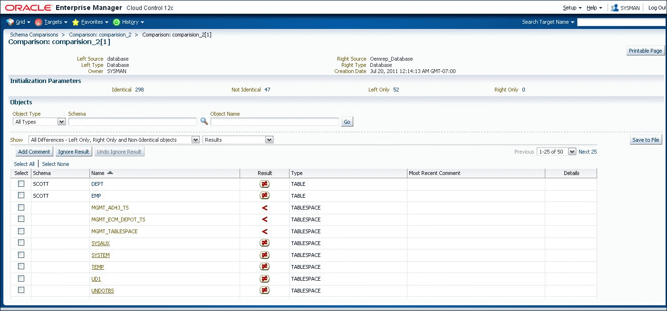This screenshot has width=667, height=311.
Task: Click the Oracle logo
Action: 28,8
